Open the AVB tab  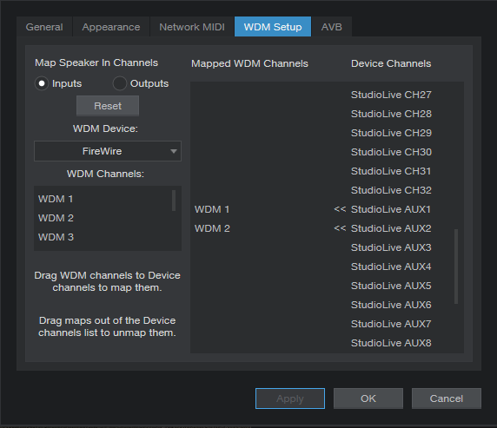click(332, 27)
